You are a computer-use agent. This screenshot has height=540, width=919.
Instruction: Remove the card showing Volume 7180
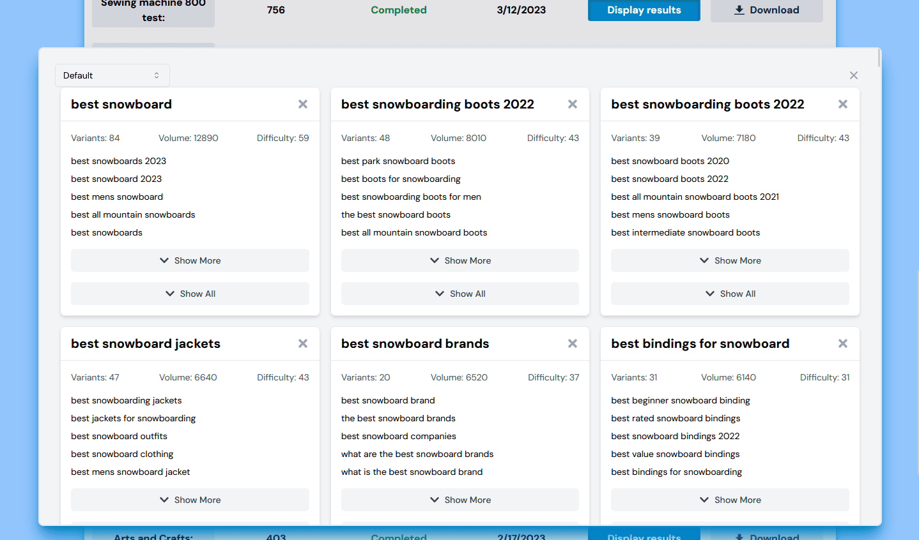coord(843,104)
